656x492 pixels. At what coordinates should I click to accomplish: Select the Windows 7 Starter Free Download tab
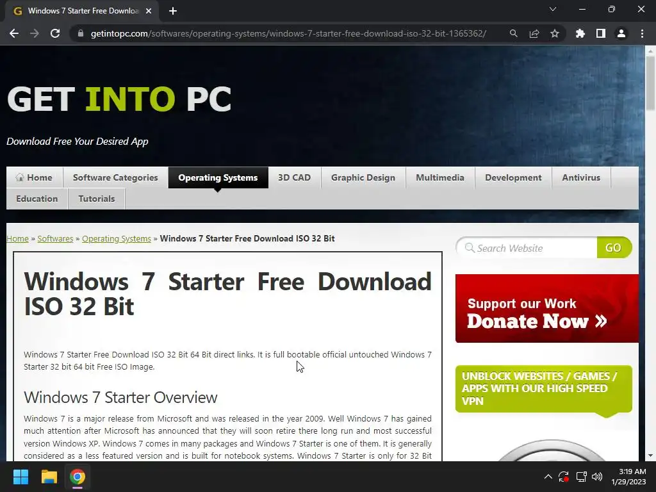82,11
